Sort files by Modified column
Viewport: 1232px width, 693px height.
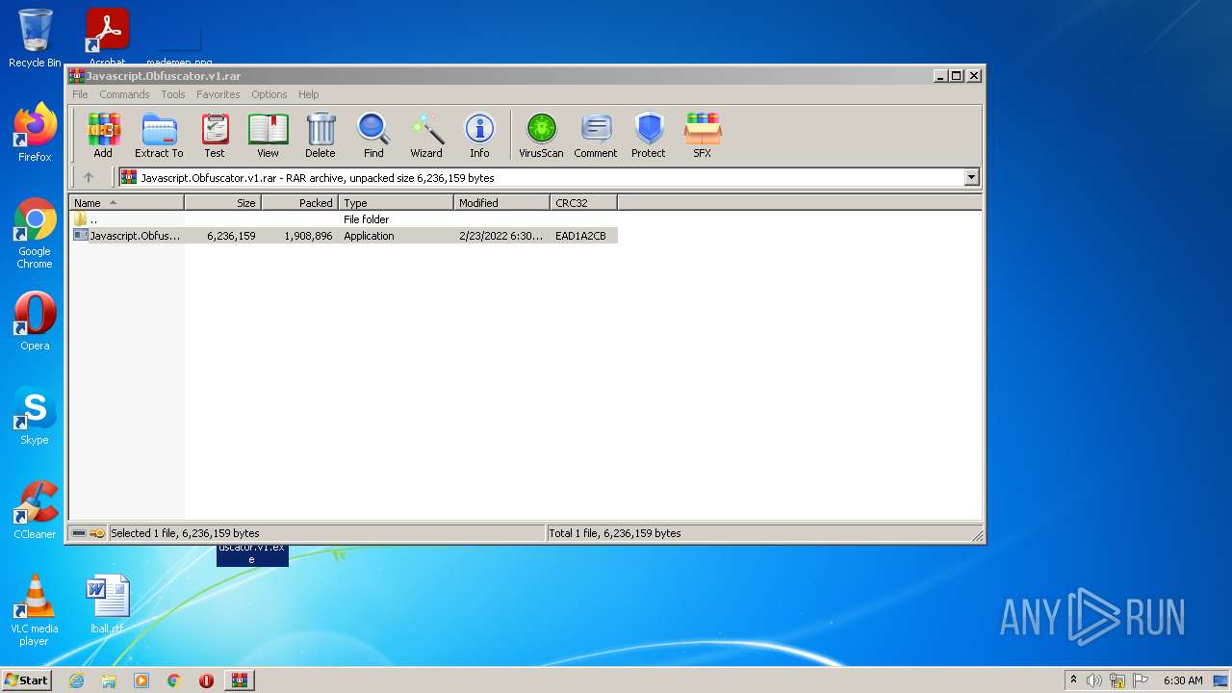[x=502, y=203]
